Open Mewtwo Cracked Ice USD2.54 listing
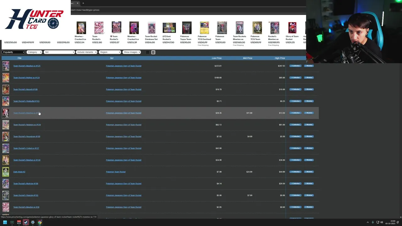Screen dimensions: 402x226 (x=81, y=33)
